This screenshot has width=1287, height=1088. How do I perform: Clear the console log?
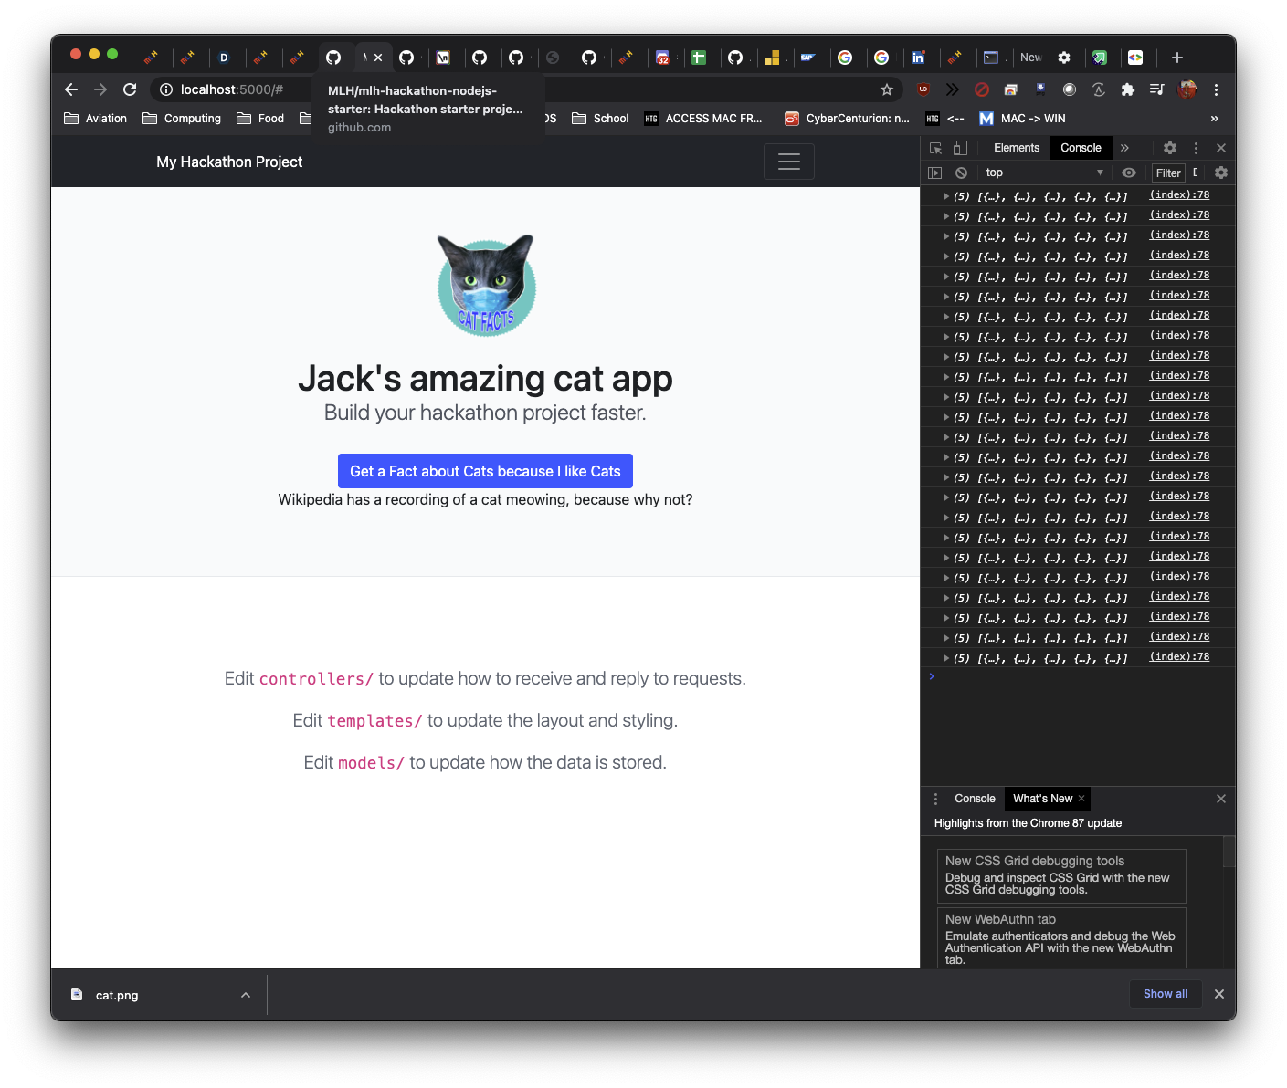(x=961, y=173)
